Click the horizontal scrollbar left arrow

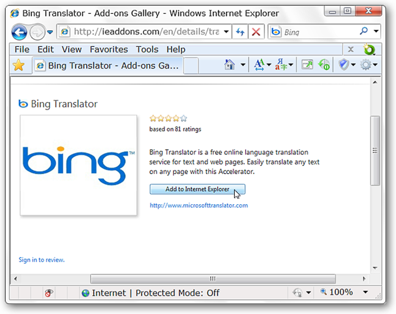[x=15, y=279]
